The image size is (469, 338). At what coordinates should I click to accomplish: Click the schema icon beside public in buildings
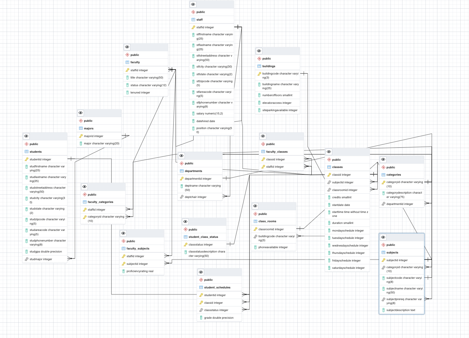pyautogui.click(x=259, y=58)
